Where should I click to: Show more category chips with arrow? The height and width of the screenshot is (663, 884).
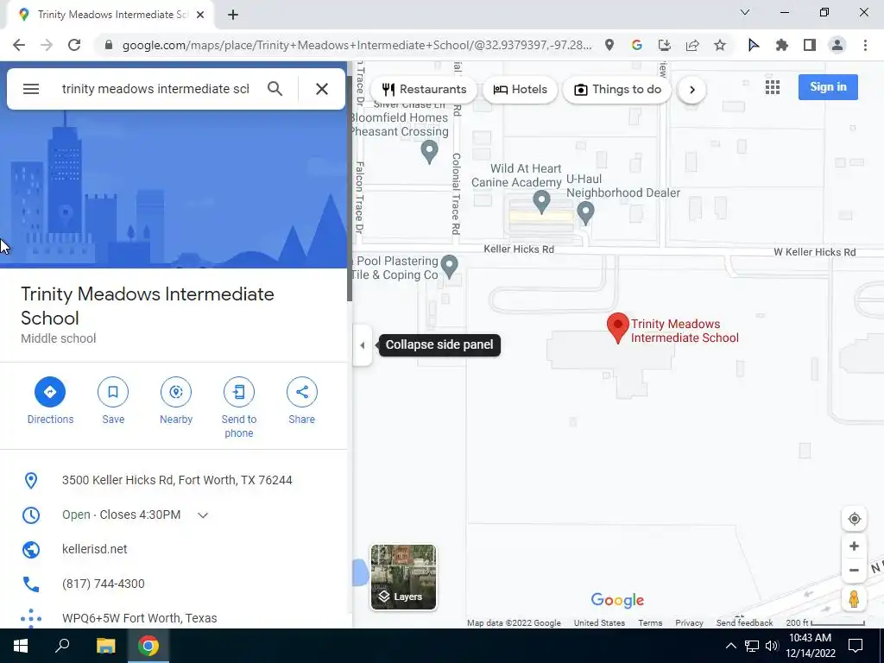tap(691, 90)
